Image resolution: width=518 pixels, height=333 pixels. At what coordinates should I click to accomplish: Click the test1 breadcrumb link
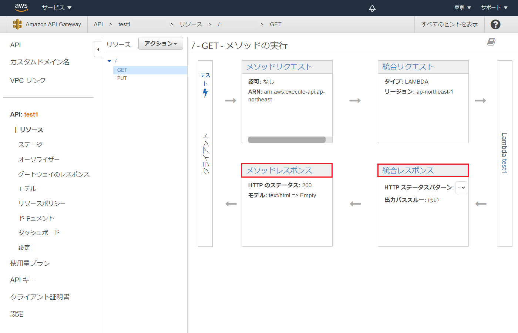click(x=124, y=24)
